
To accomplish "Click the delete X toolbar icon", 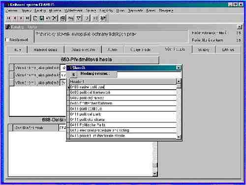I will coord(55,18).
